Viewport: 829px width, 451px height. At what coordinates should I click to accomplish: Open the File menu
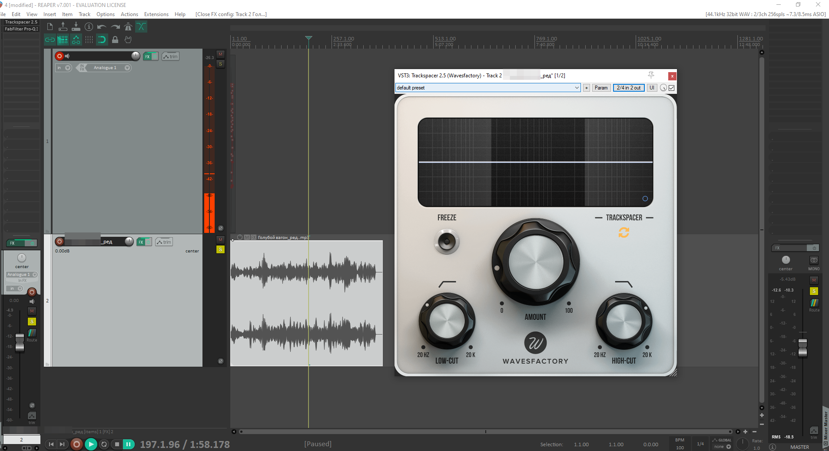pos(3,14)
